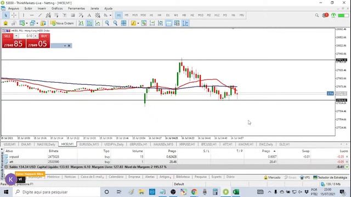Select the cursor arrow tool

pyautogui.click(x=5, y=15)
